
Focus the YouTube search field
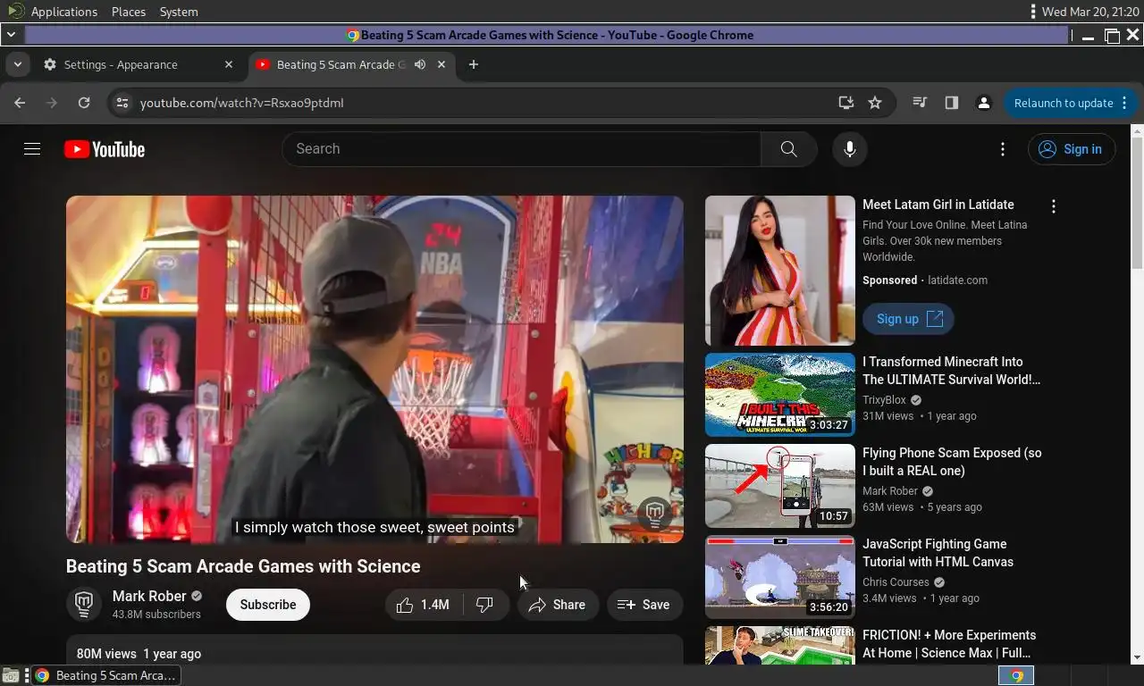522,149
